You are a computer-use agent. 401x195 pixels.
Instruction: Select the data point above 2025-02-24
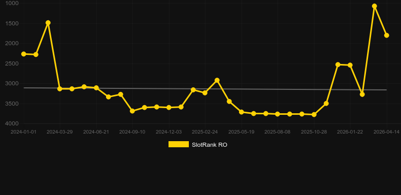point(205,92)
